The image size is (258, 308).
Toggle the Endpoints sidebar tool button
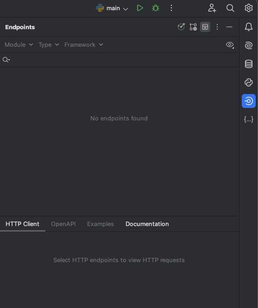(249, 101)
